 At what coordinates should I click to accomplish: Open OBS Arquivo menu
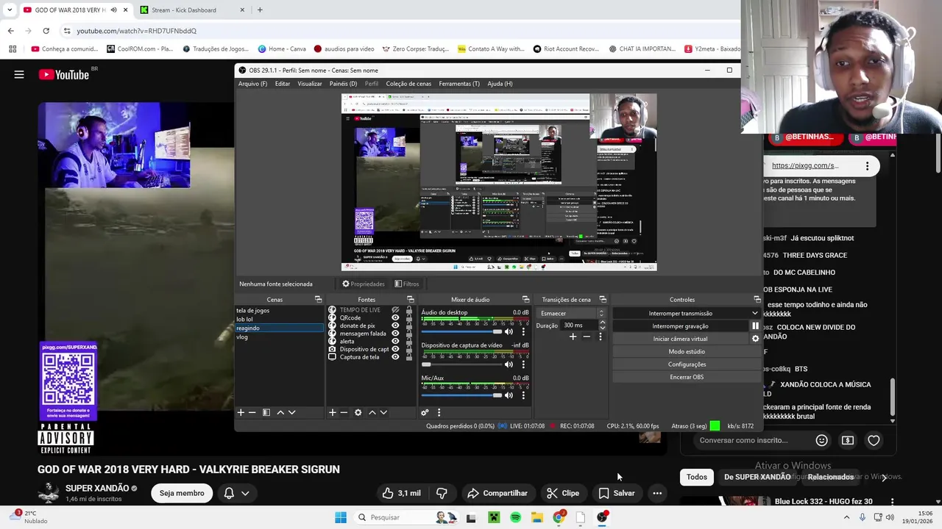click(x=252, y=84)
